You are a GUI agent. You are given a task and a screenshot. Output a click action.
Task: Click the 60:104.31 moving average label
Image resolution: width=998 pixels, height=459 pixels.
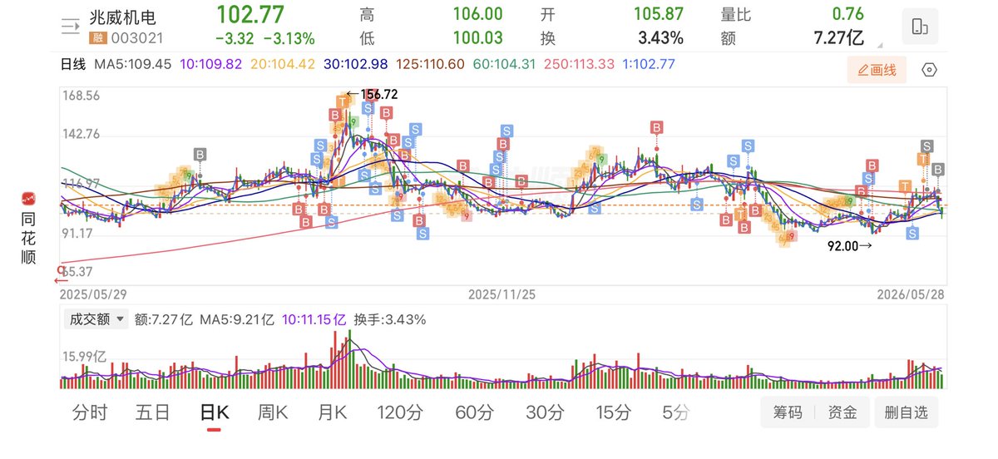click(503, 64)
